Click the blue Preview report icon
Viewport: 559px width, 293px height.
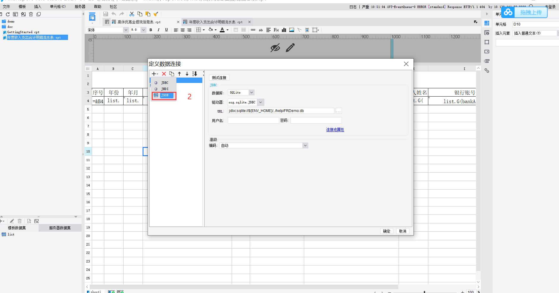point(92,17)
